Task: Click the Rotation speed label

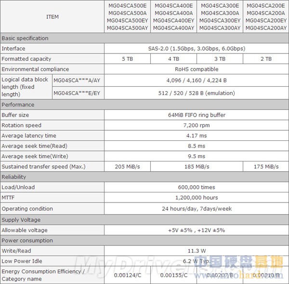Action: [21, 125]
